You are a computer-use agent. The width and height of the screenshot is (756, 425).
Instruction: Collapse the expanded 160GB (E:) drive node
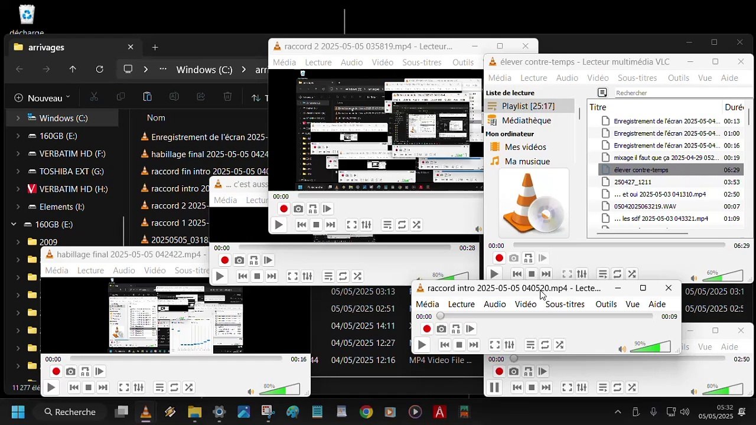[14, 224]
